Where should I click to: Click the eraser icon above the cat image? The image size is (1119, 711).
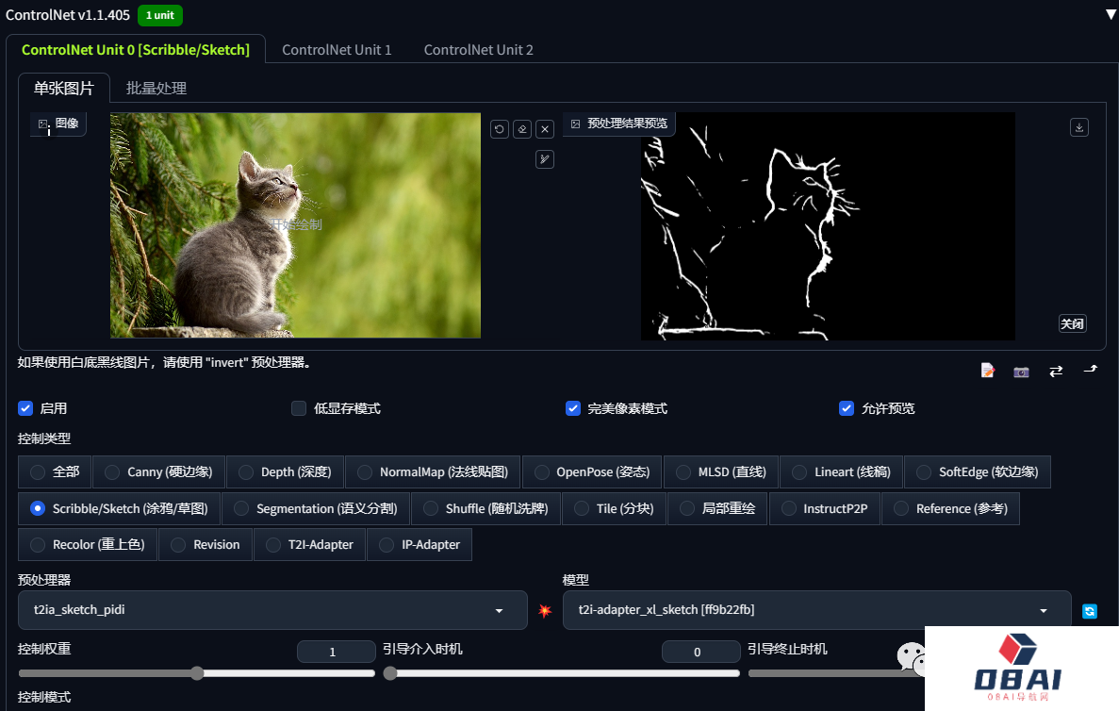[x=522, y=128]
